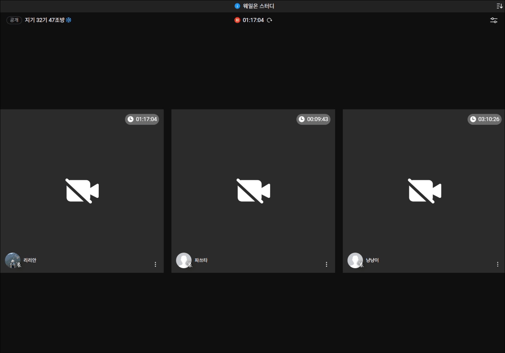Viewport: 505px width, 353px height.
Task: Click the 웨일온 스터디 window title
Action: tap(259, 6)
